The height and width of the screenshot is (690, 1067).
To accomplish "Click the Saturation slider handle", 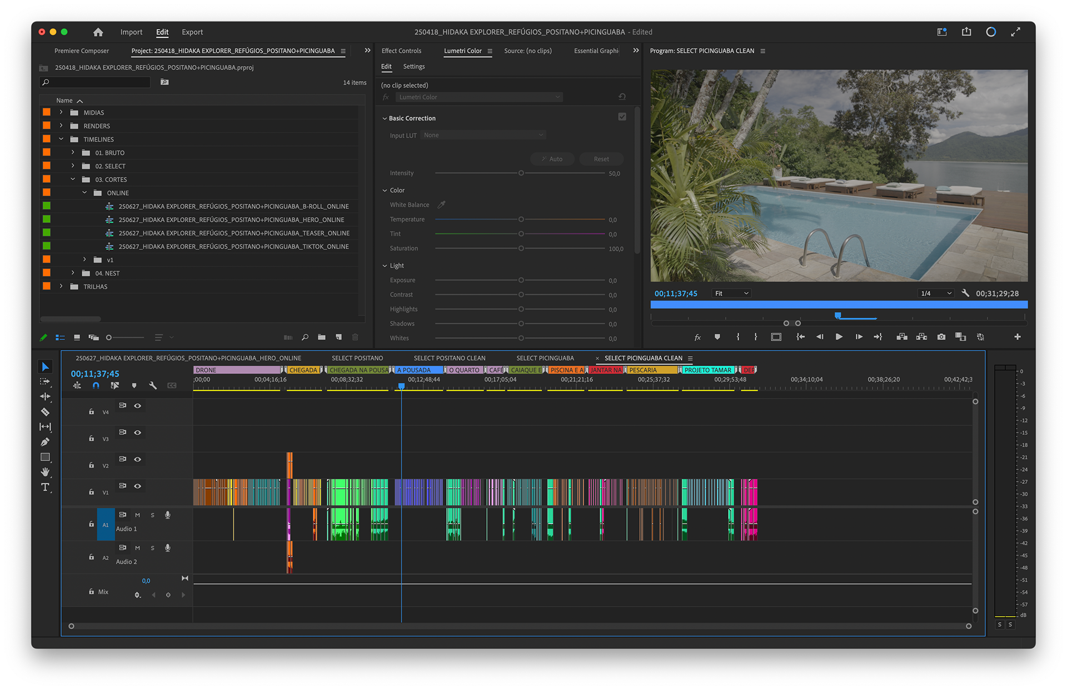I will pyautogui.click(x=521, y=248).
